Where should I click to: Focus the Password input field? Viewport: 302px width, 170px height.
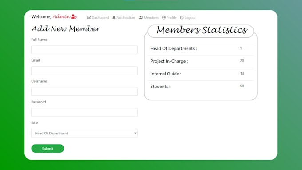click(x=84, y=112)
